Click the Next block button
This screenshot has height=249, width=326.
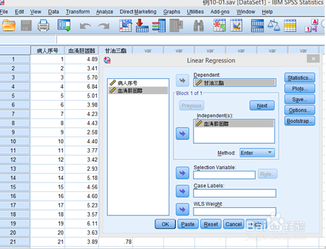(262, 106)
